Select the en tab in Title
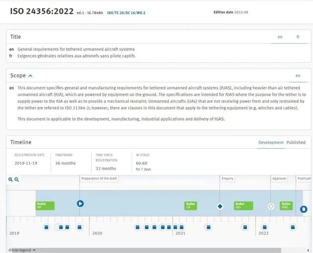Screen dimensions: 313x253 [x=280, y=37]
